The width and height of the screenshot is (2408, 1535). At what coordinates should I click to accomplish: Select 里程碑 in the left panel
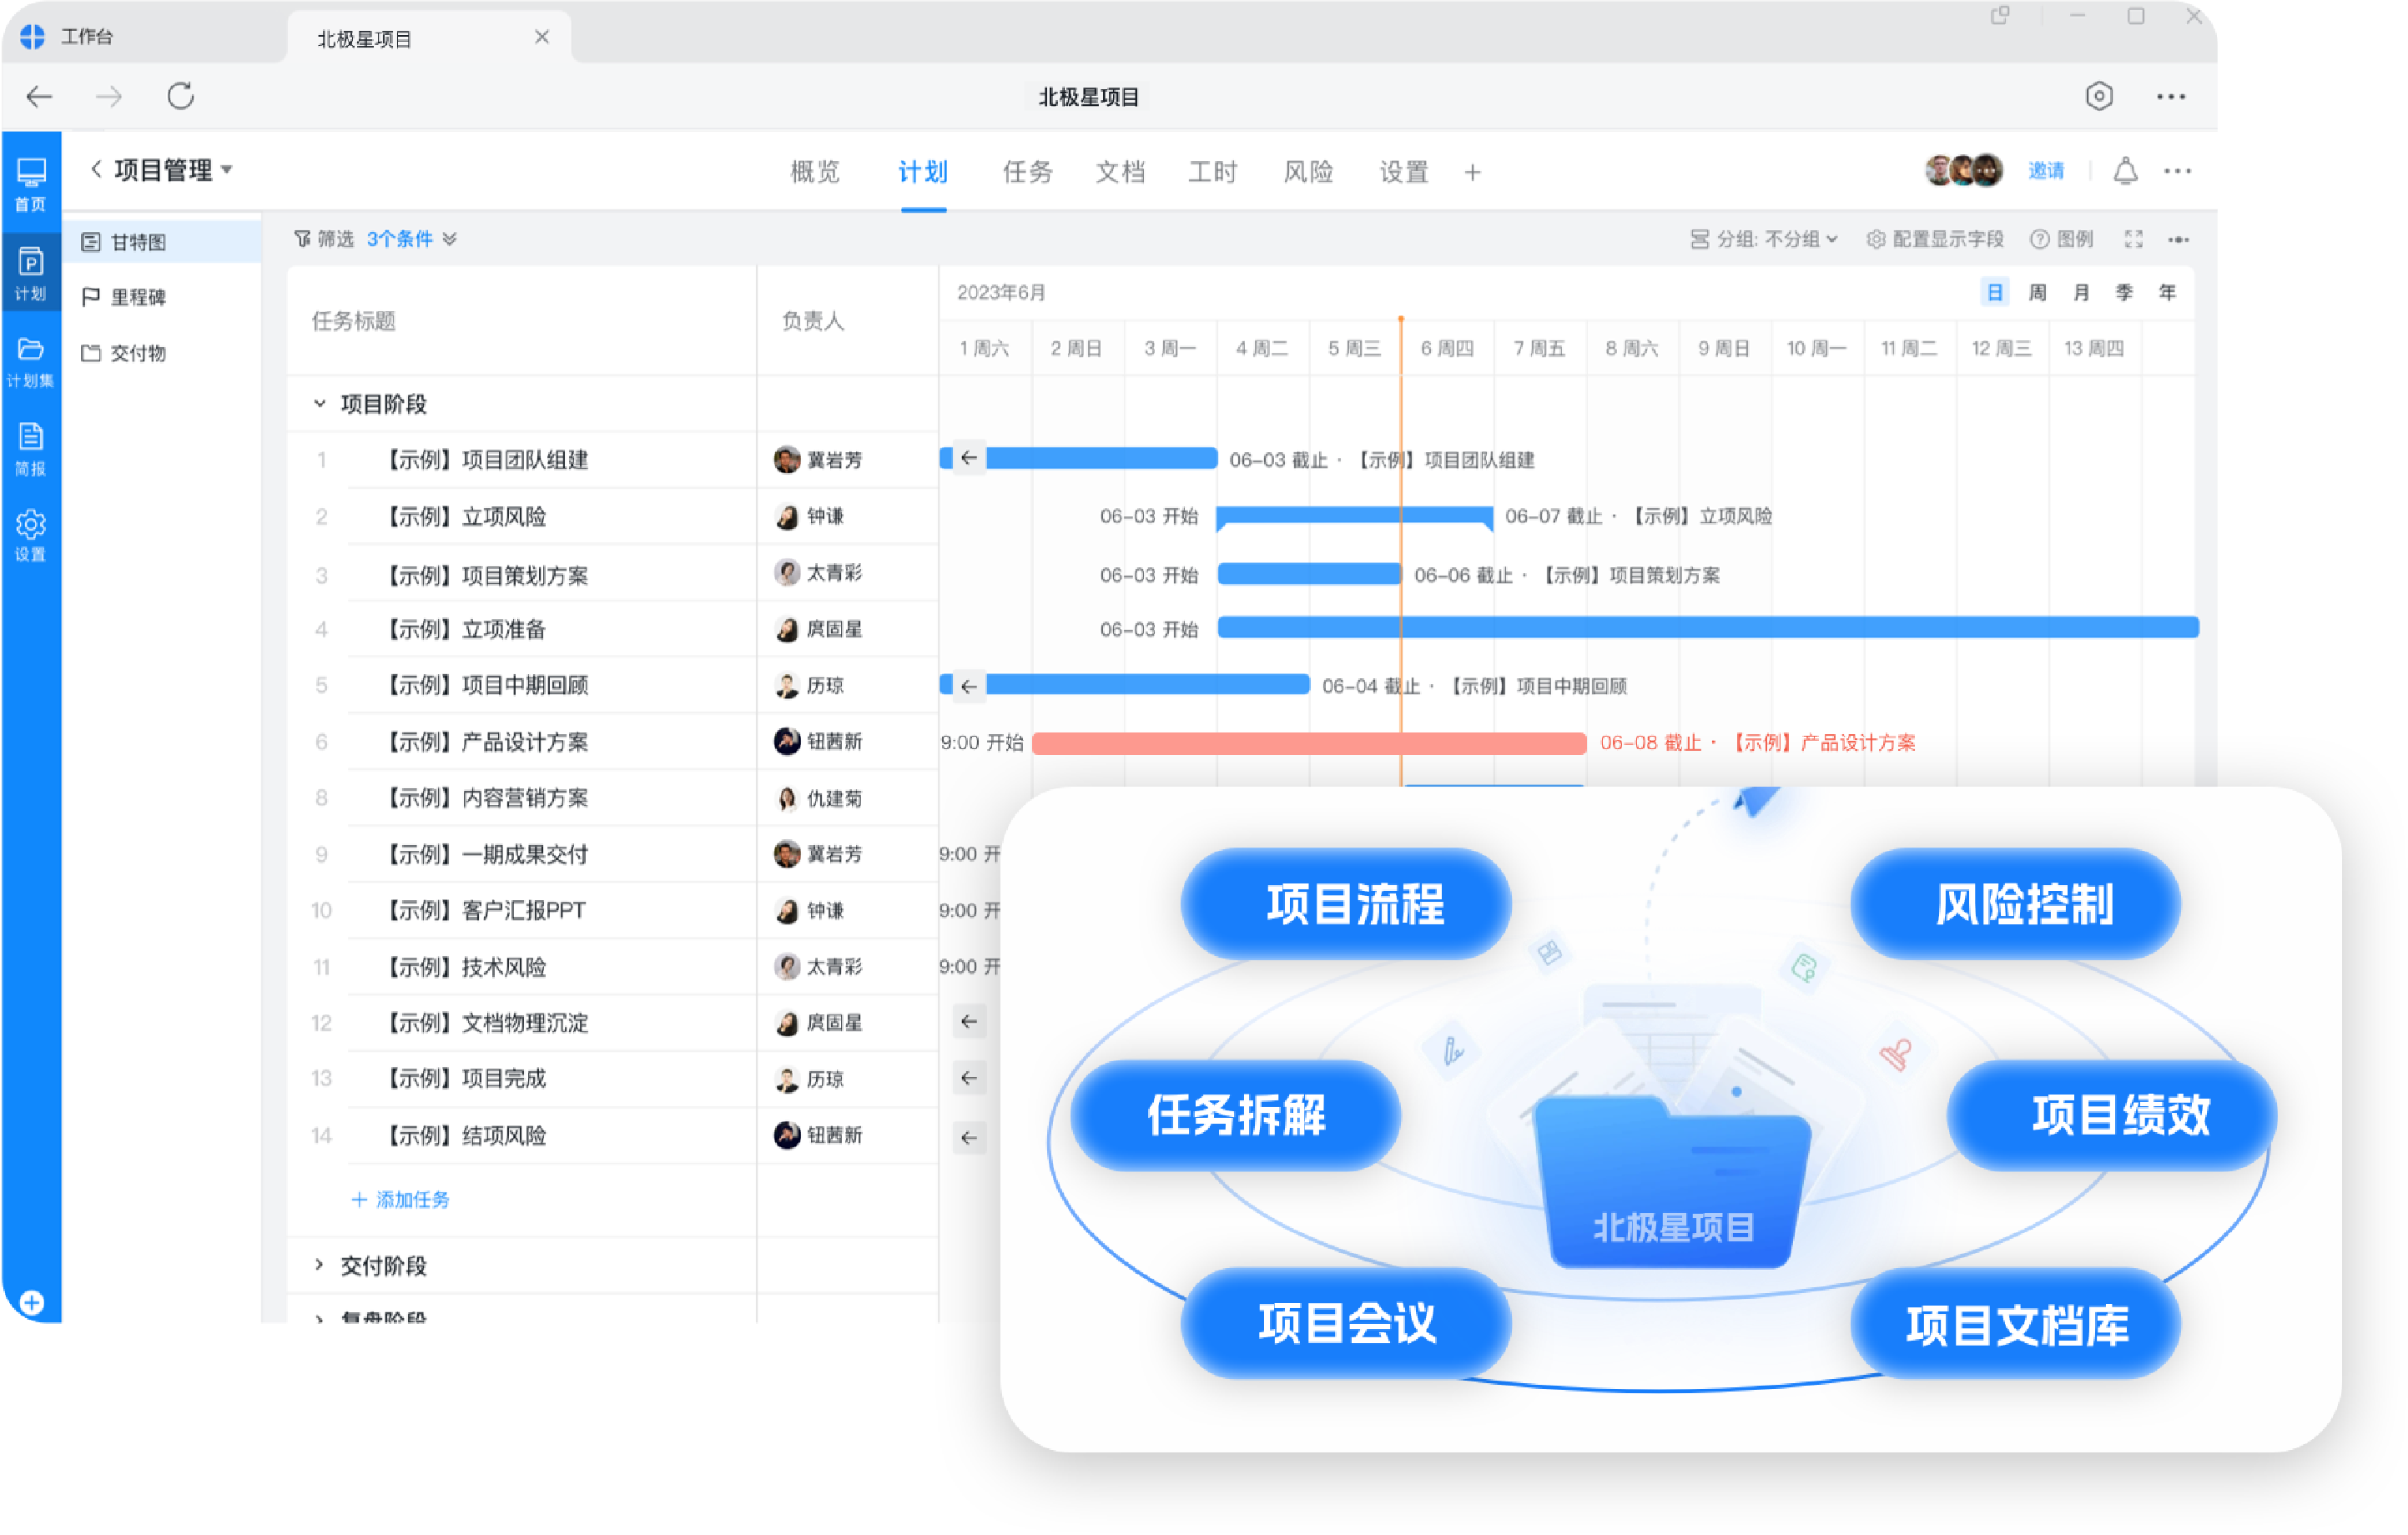(x=138, y=297)
